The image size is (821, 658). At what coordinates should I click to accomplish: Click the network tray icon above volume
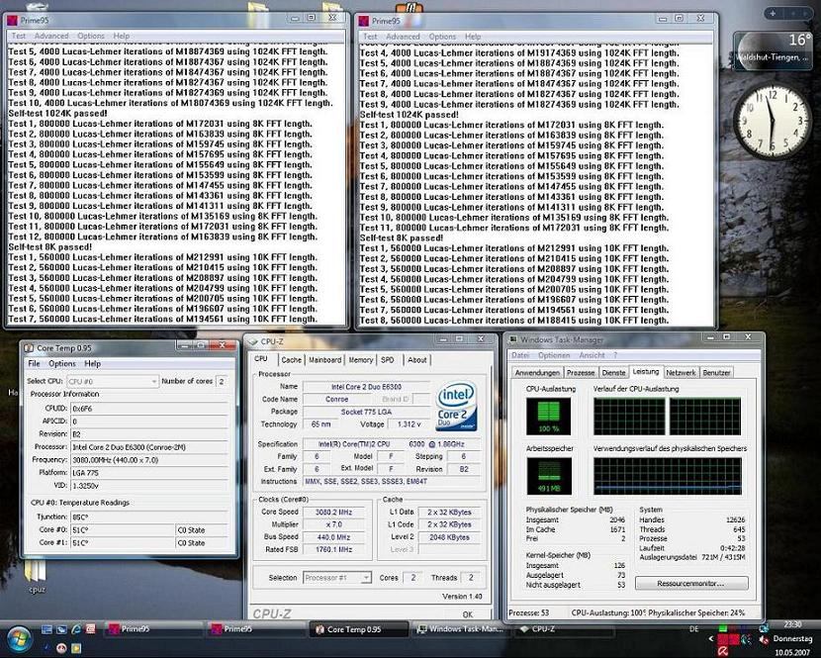764,628
